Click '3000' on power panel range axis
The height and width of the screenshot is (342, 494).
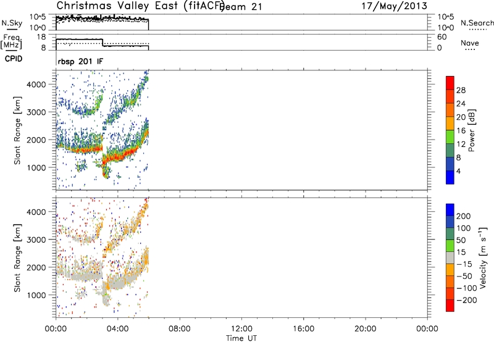(36, 112)
